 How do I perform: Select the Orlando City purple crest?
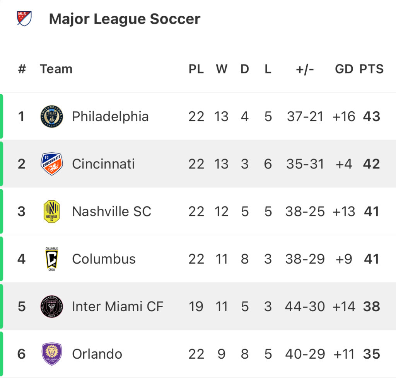point(51,354)
